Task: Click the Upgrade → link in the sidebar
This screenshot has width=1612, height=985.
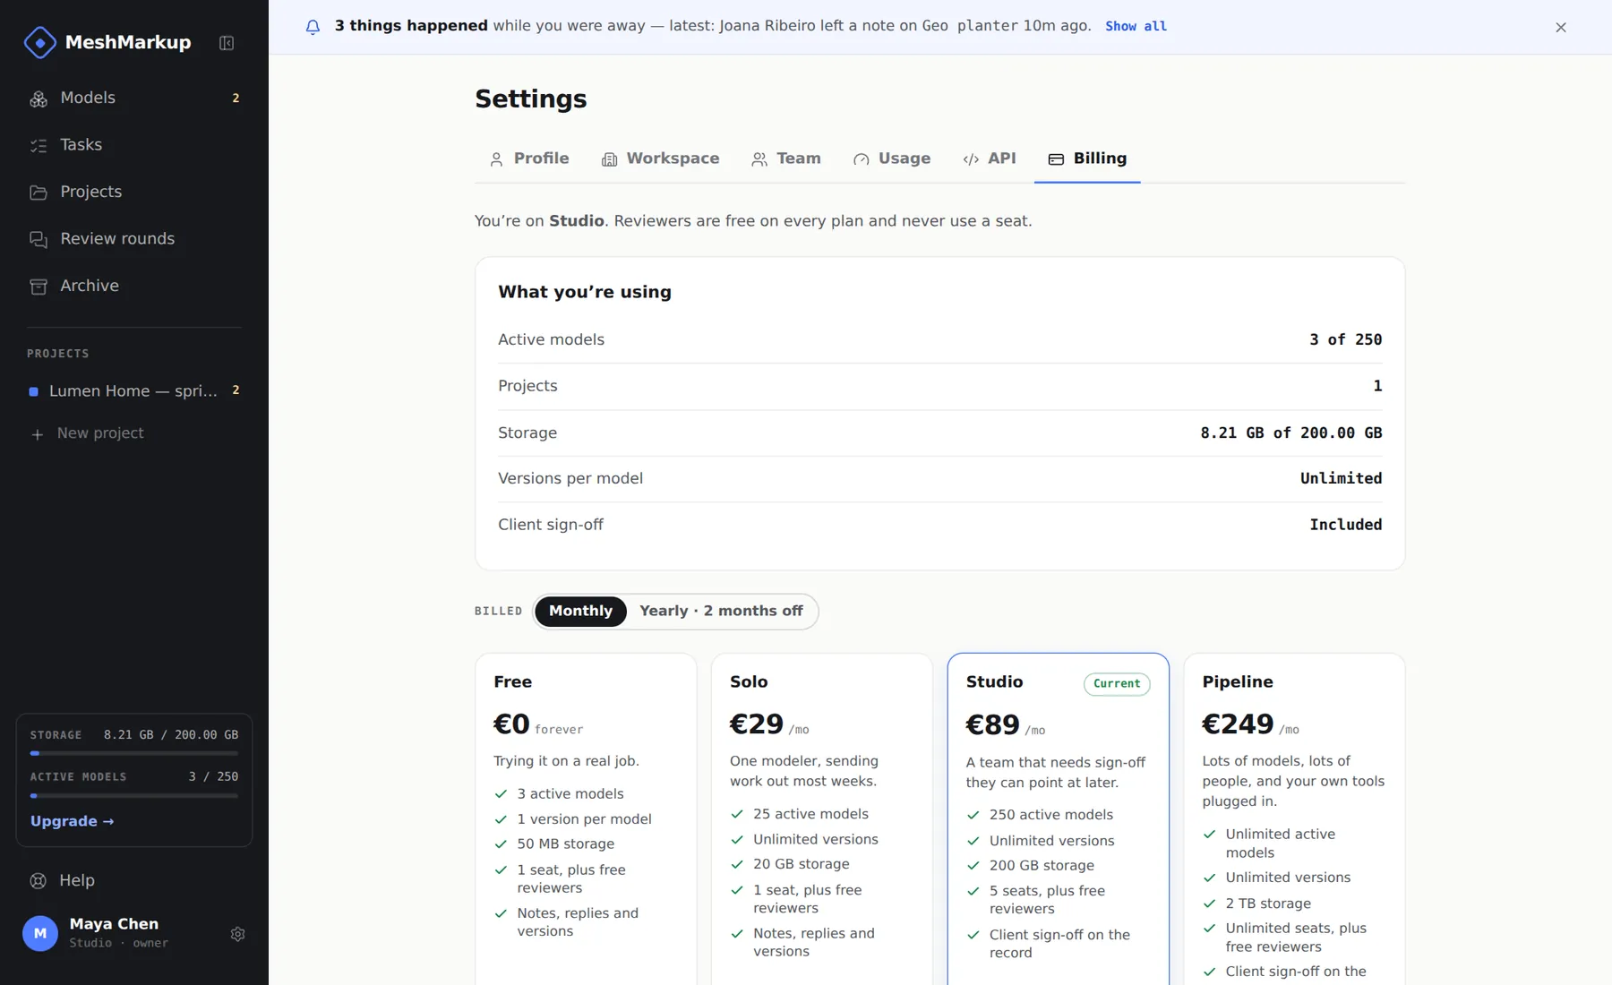Action: point(72,821)
